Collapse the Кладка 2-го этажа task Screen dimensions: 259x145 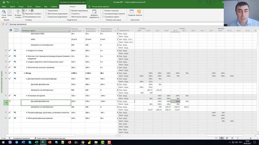[26, 51]
